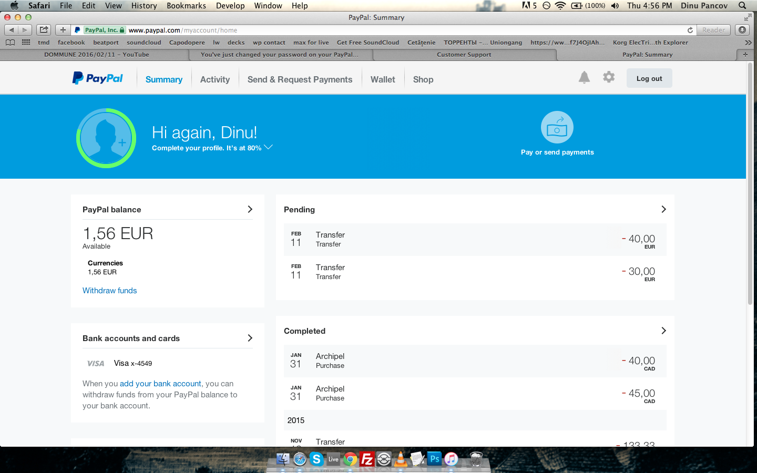Click the 1,56 EUR balance amount
757x473 pixels.
(118, 233)
